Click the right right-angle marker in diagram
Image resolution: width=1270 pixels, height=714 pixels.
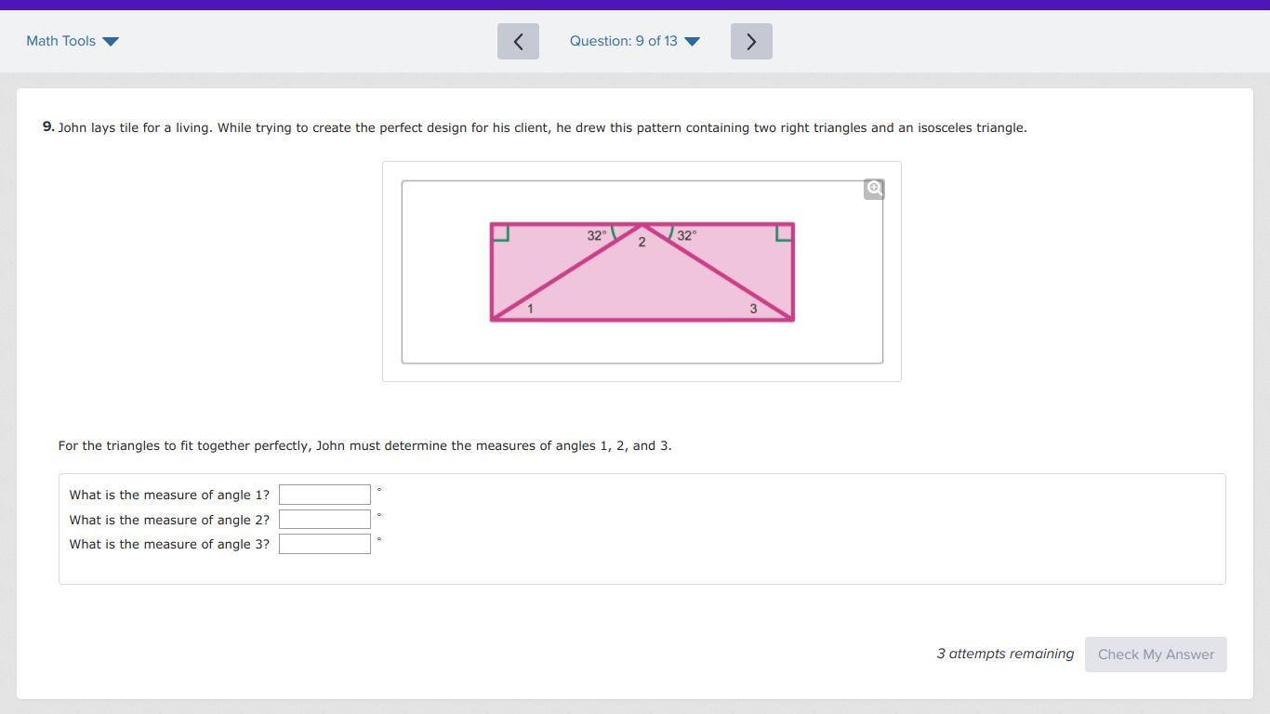pyautogui.click(x=784, y=232)
